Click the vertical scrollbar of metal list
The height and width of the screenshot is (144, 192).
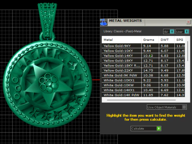[188, 51]
